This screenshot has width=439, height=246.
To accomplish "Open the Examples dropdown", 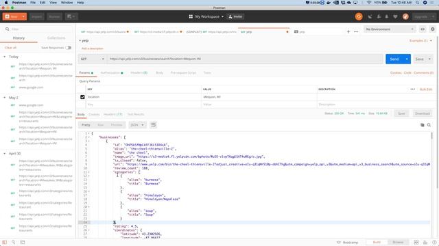I will pos(420,41).
